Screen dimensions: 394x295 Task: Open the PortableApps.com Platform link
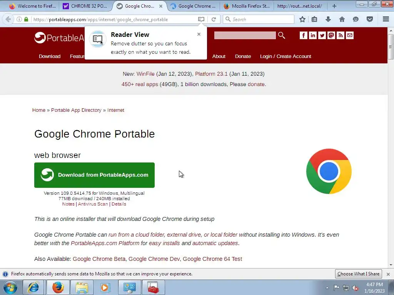tap(105, 243)
